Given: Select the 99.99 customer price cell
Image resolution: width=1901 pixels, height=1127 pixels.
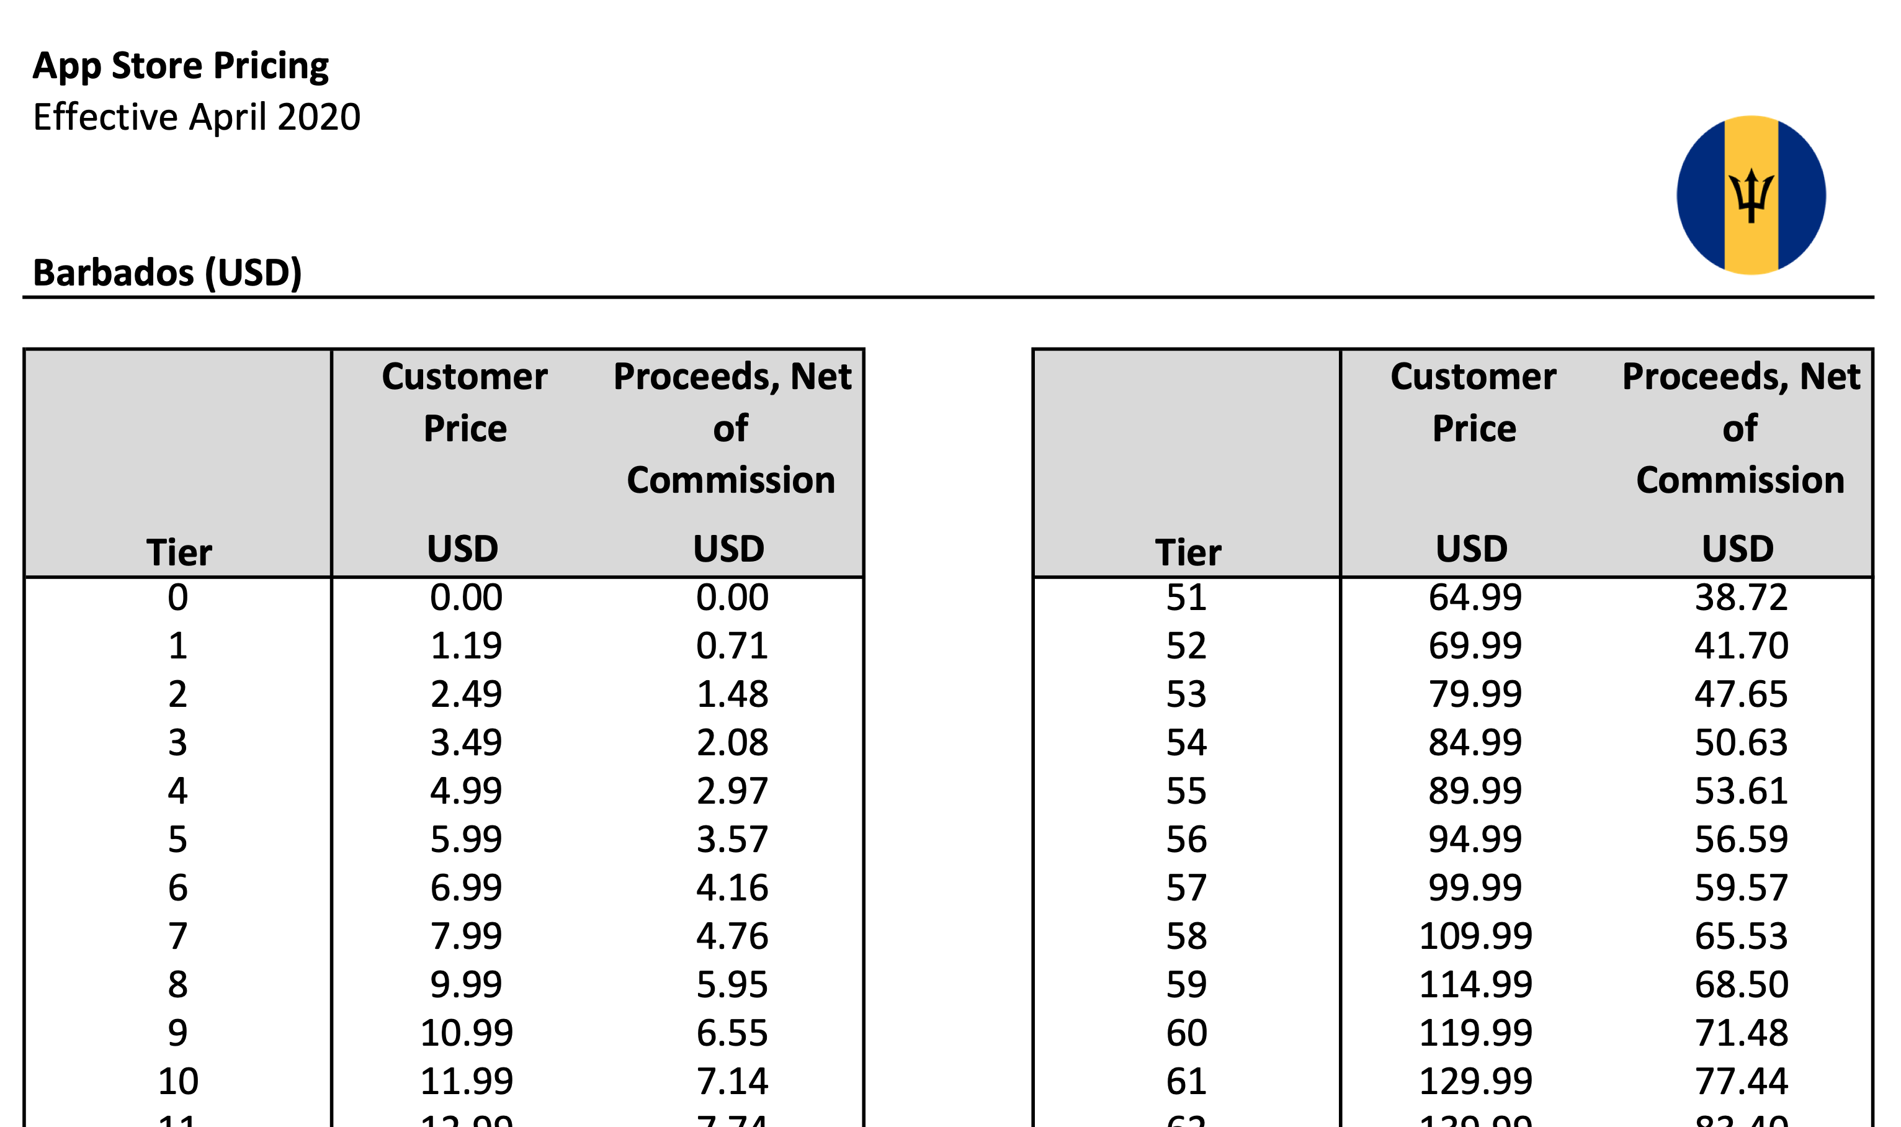Looking at the screenshot, I should [x=1474, y=887].
